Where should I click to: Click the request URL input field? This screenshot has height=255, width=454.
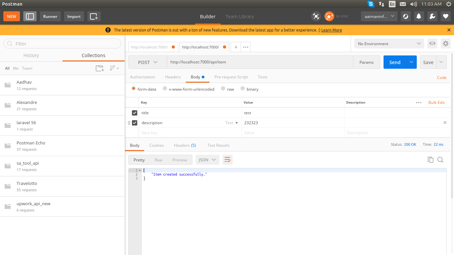click(x=259, y=62)
